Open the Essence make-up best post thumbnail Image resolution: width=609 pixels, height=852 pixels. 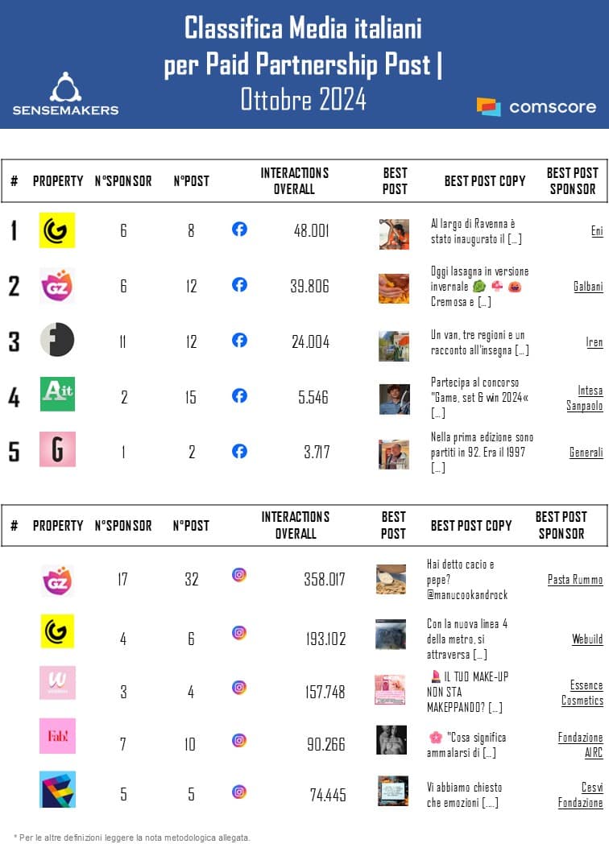click(391, 689)
